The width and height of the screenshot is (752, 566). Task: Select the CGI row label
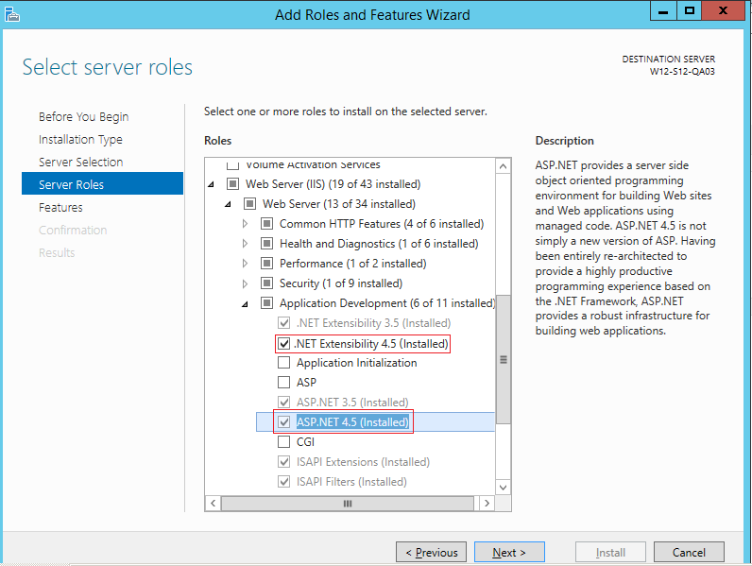pyautogui.click(x=305, y=442)
